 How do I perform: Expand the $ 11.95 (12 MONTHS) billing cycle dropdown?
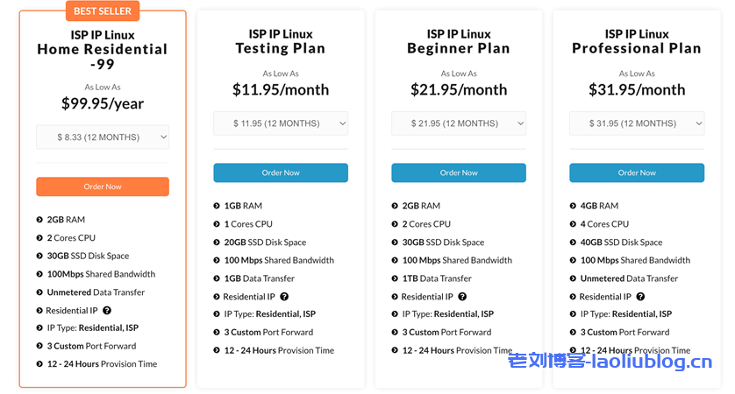click(x=281, y=123)
